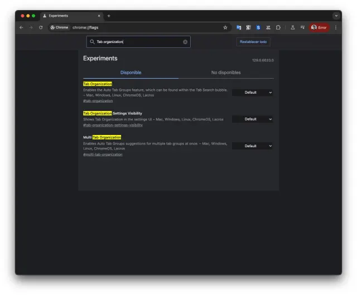Viewport: 357px width, 295px height.
Task: Open the Extensions puzzle-piece menu
Action: (278, 27)
